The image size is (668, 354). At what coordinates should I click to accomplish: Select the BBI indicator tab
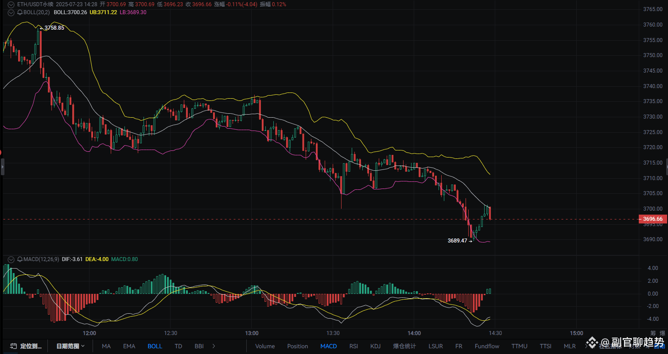click(x=199, y=346)
